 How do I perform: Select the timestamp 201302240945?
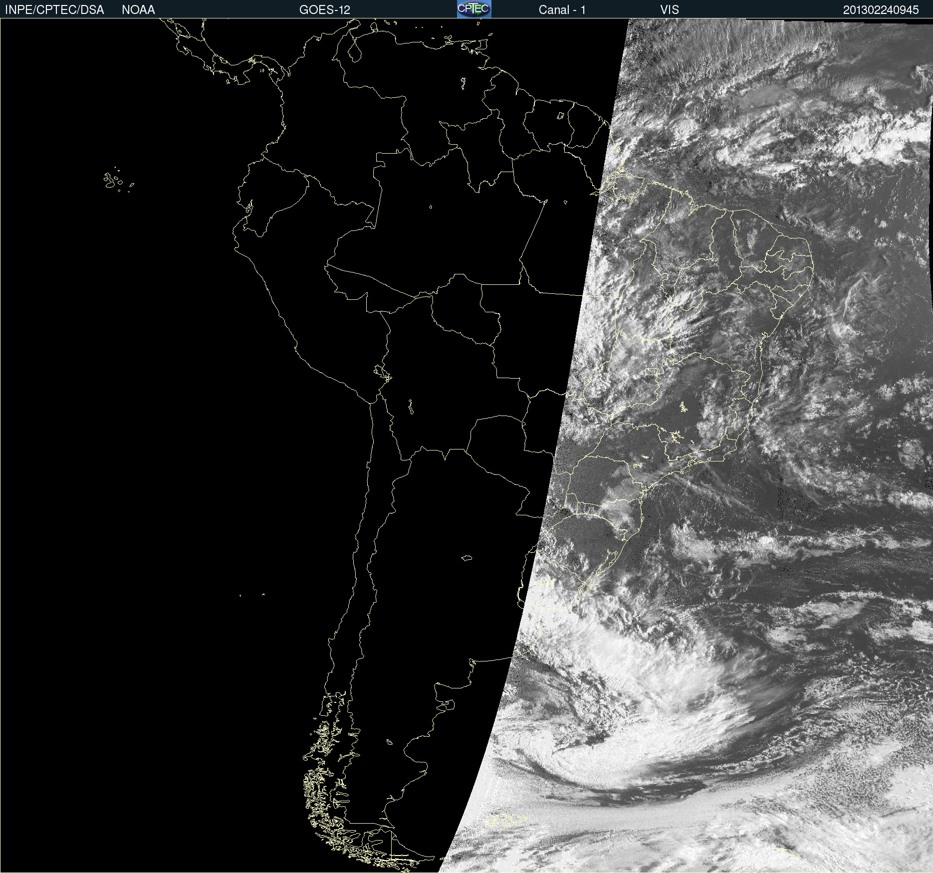(x=881, y=10)
